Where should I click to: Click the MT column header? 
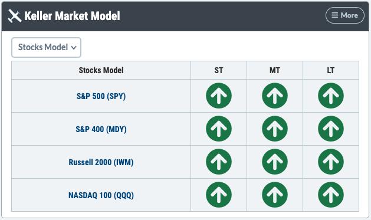point(275,70)
